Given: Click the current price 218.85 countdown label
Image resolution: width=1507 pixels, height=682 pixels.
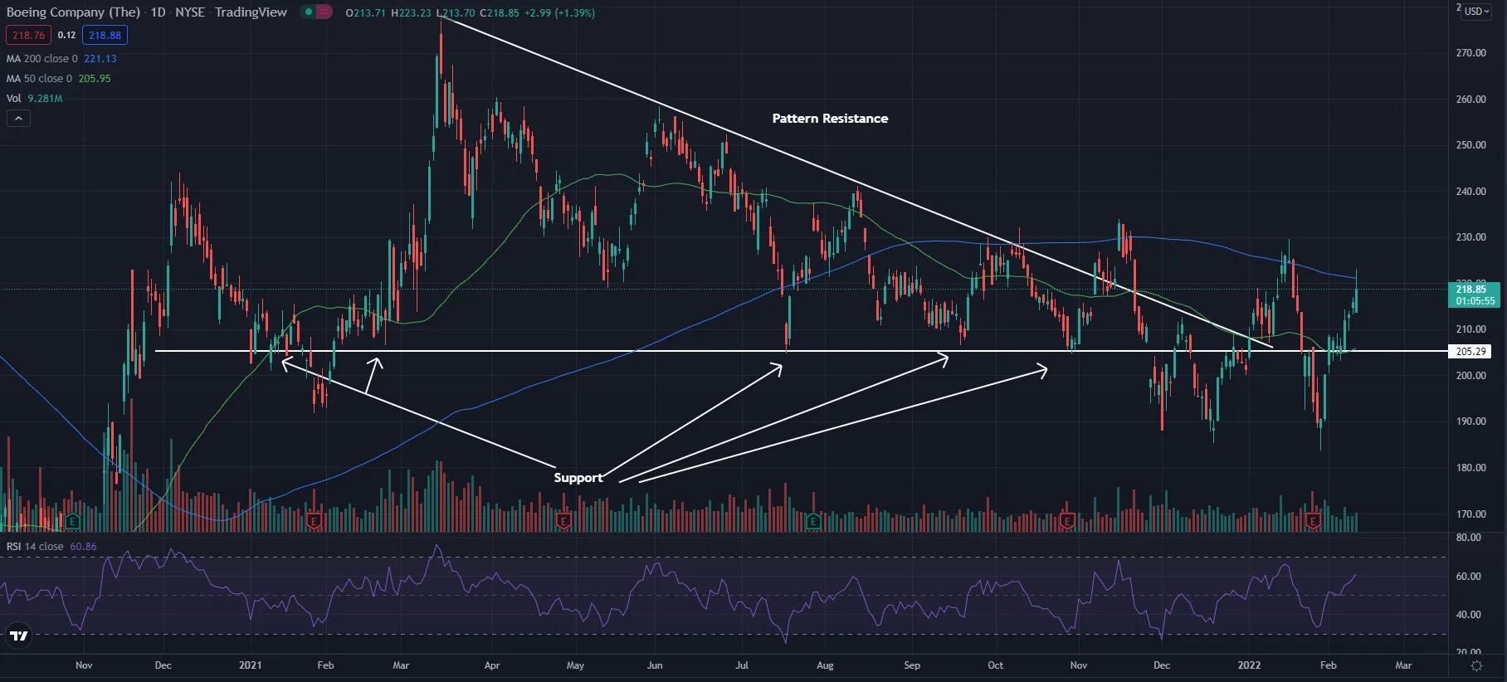Looking at the screenshot, I should [1475, 295].
